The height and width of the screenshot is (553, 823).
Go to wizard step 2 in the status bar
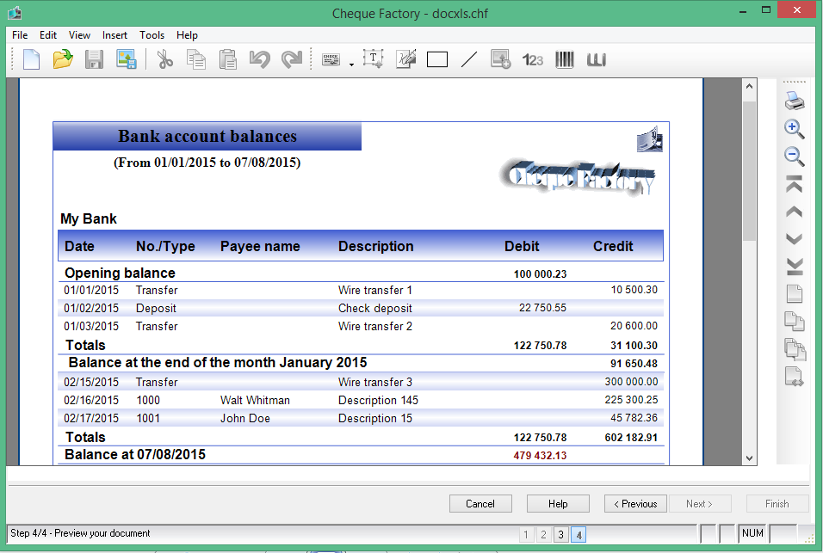(x=543, y=534)
